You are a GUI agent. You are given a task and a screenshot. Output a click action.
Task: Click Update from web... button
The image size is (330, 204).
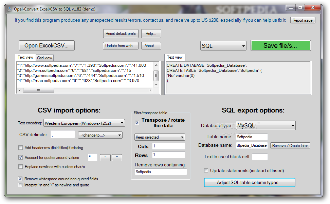pyautogui.click(x=121, y=46)
